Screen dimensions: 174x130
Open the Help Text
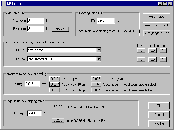[x=159, y=124]
